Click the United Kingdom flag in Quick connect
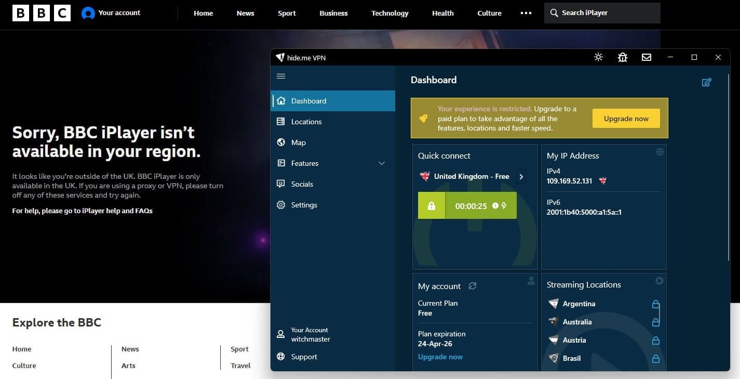 (425, 176)
